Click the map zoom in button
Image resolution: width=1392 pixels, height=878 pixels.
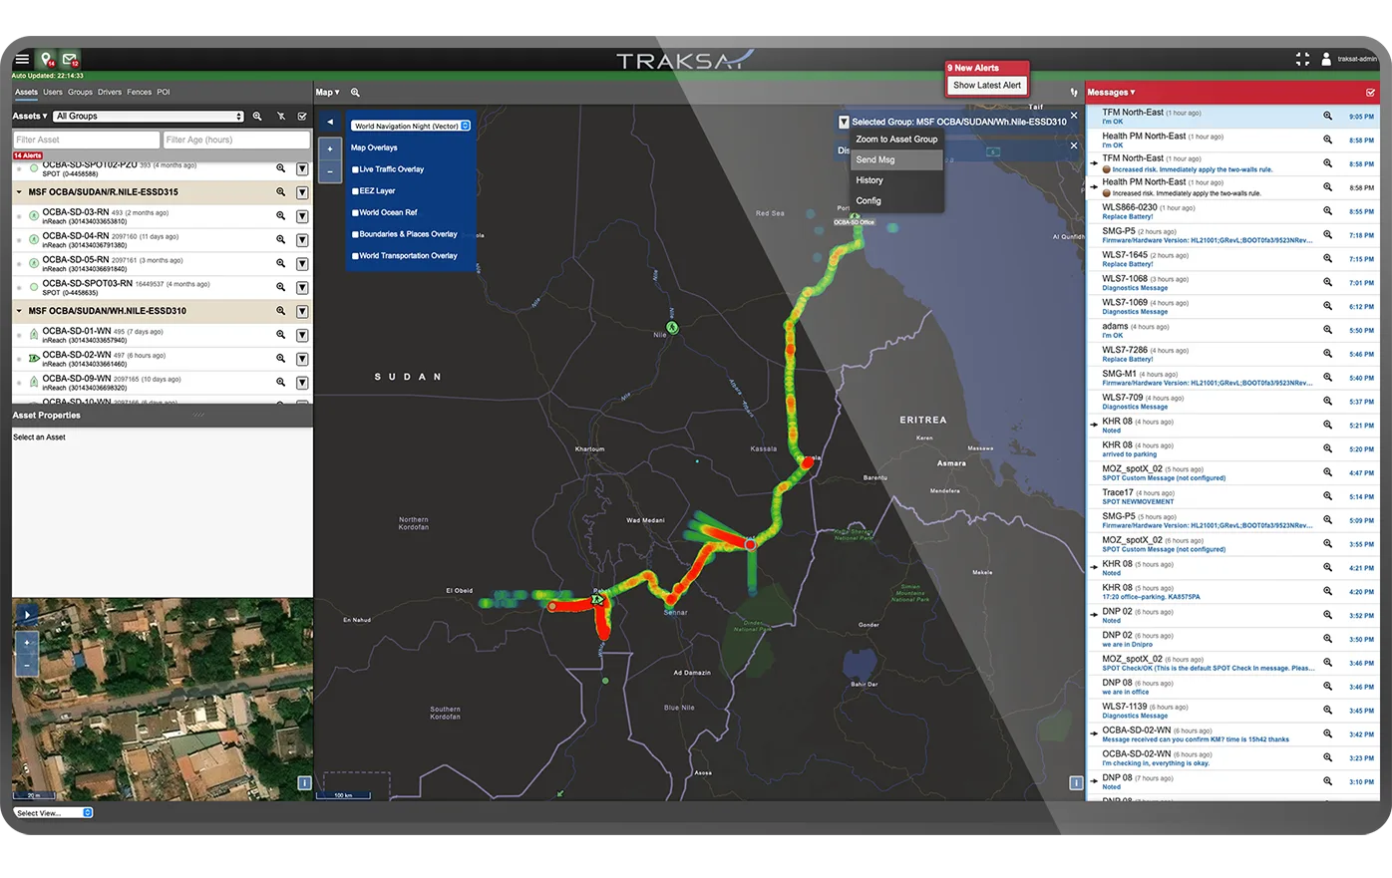pyautogui.click(x=330, y=148)
